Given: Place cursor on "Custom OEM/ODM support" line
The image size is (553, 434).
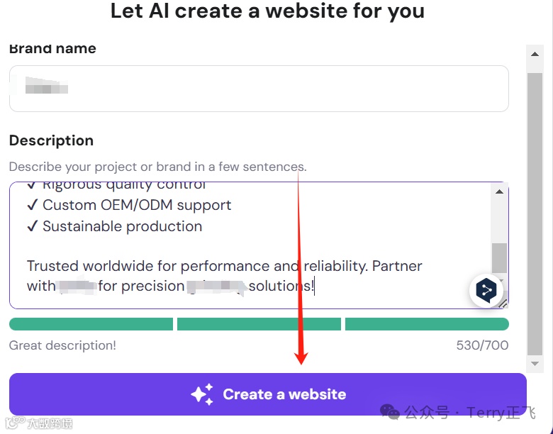Looking at the screenshot, I should 137,206.
